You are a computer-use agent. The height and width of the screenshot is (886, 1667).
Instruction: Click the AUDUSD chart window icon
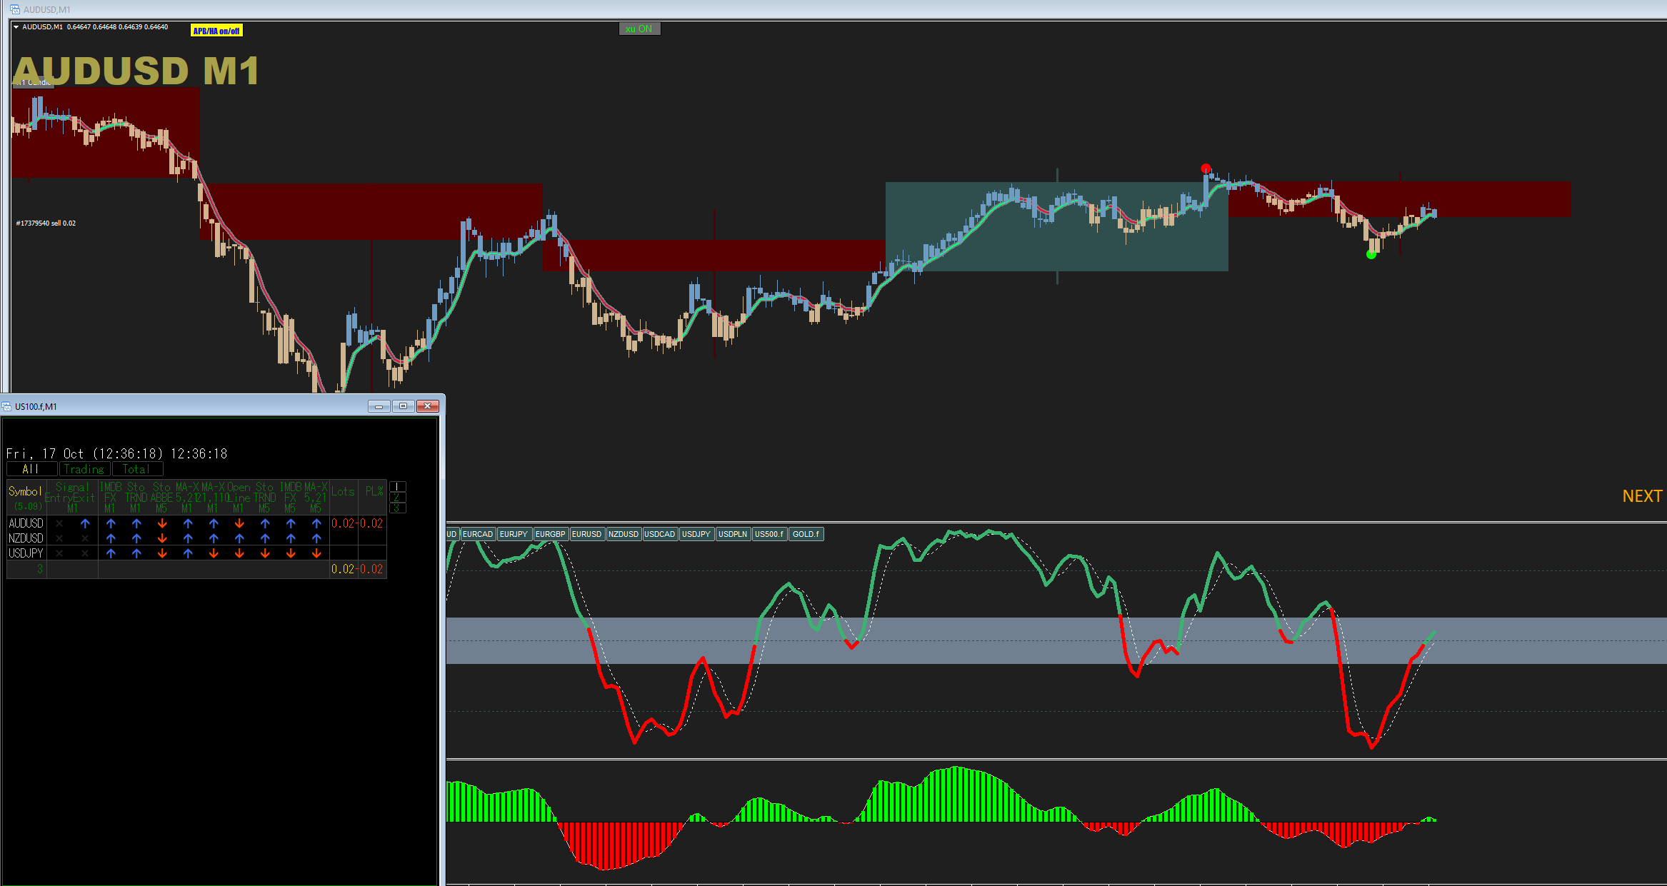pyautogui.click(x=15, y=9)
